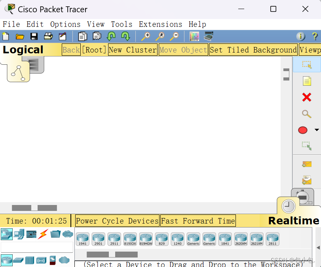Click Power Cycle Devices button
The image size is (321, 267).
coord(117,221)
